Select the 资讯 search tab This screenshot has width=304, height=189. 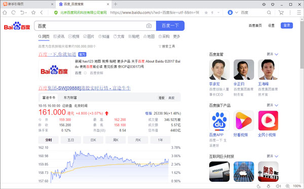[x=59, y=36]
